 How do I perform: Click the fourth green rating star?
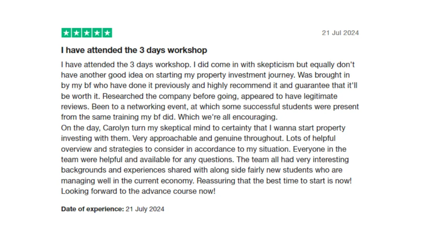97,33
